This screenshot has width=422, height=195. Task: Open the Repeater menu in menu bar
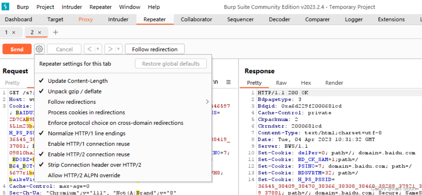coord(101,7)
